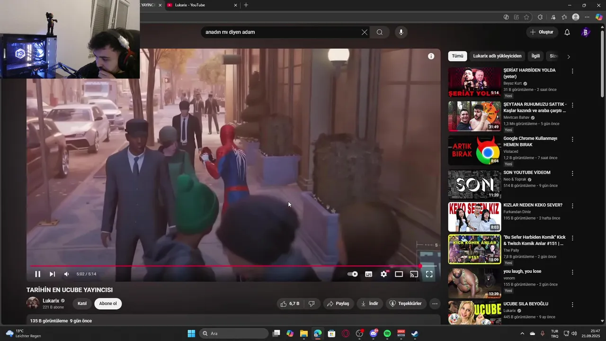This screenshot has height=341, width=606.
Task: Open the 'ŞERİAT HARBİDEN YOLDA' thumbnail
Action: pyautogui.click(x=474, y=82)
